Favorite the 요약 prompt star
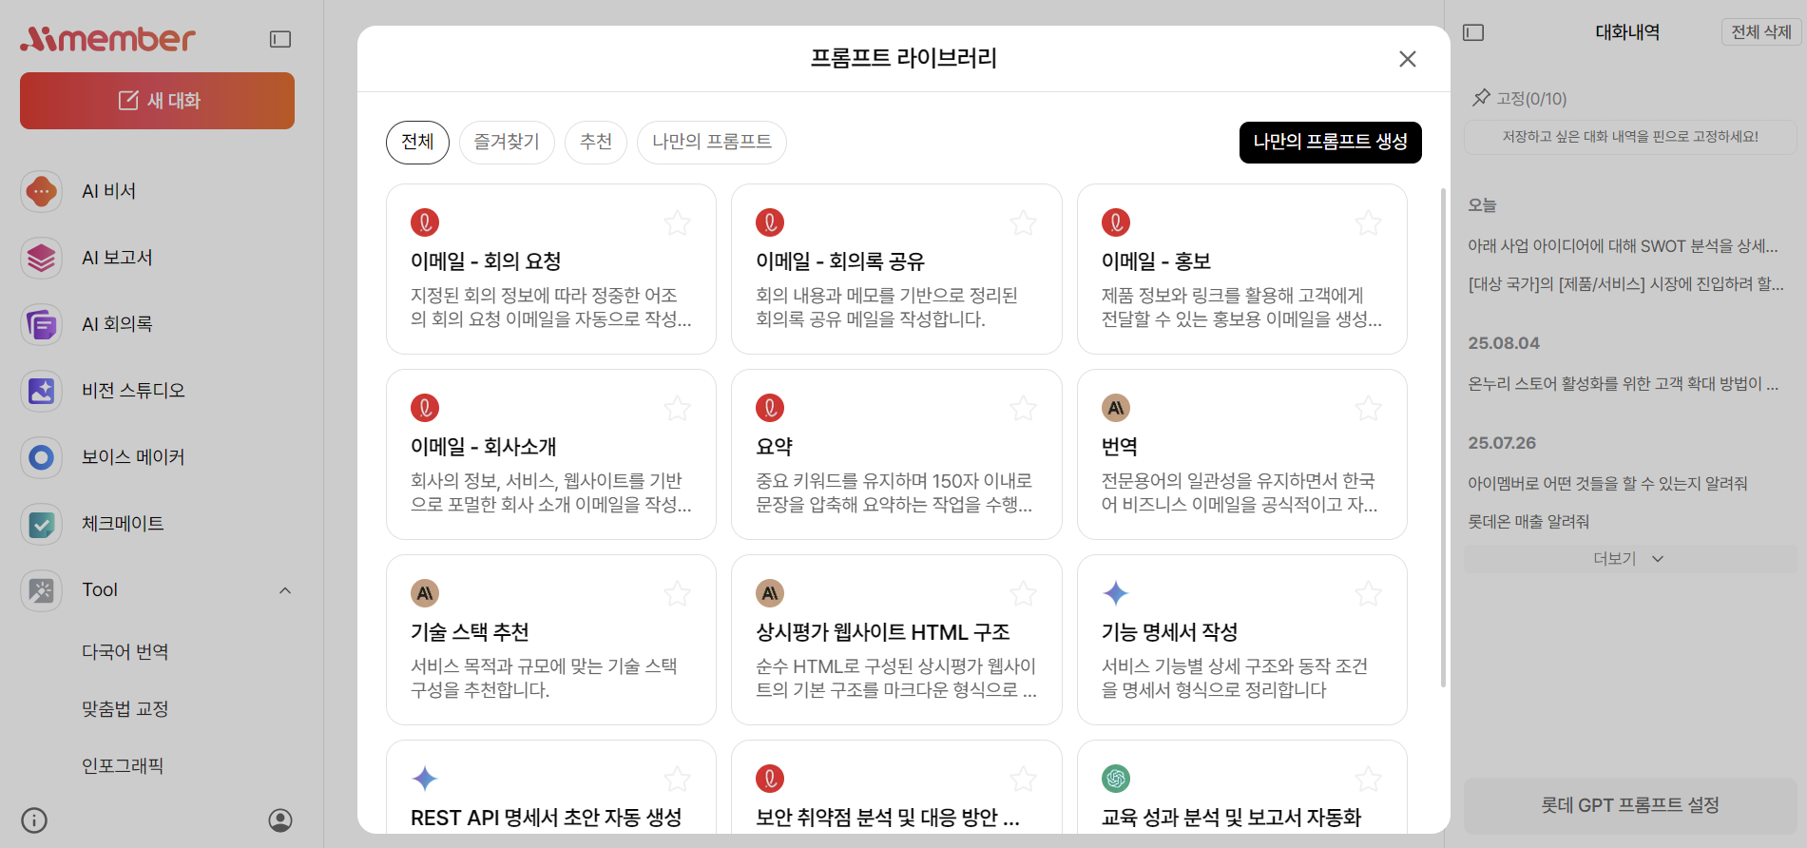 [1023, 408]
